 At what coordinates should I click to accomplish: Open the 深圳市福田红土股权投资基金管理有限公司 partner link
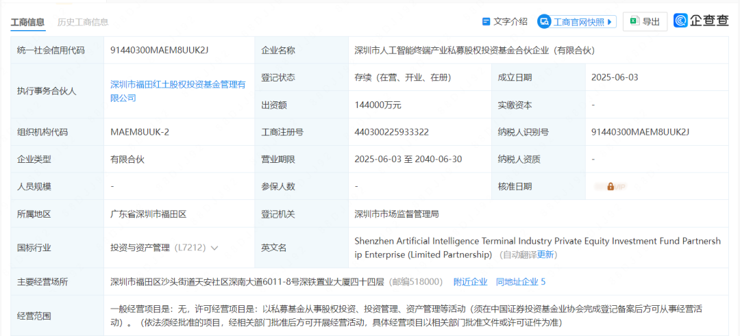(x=177, y=91)
